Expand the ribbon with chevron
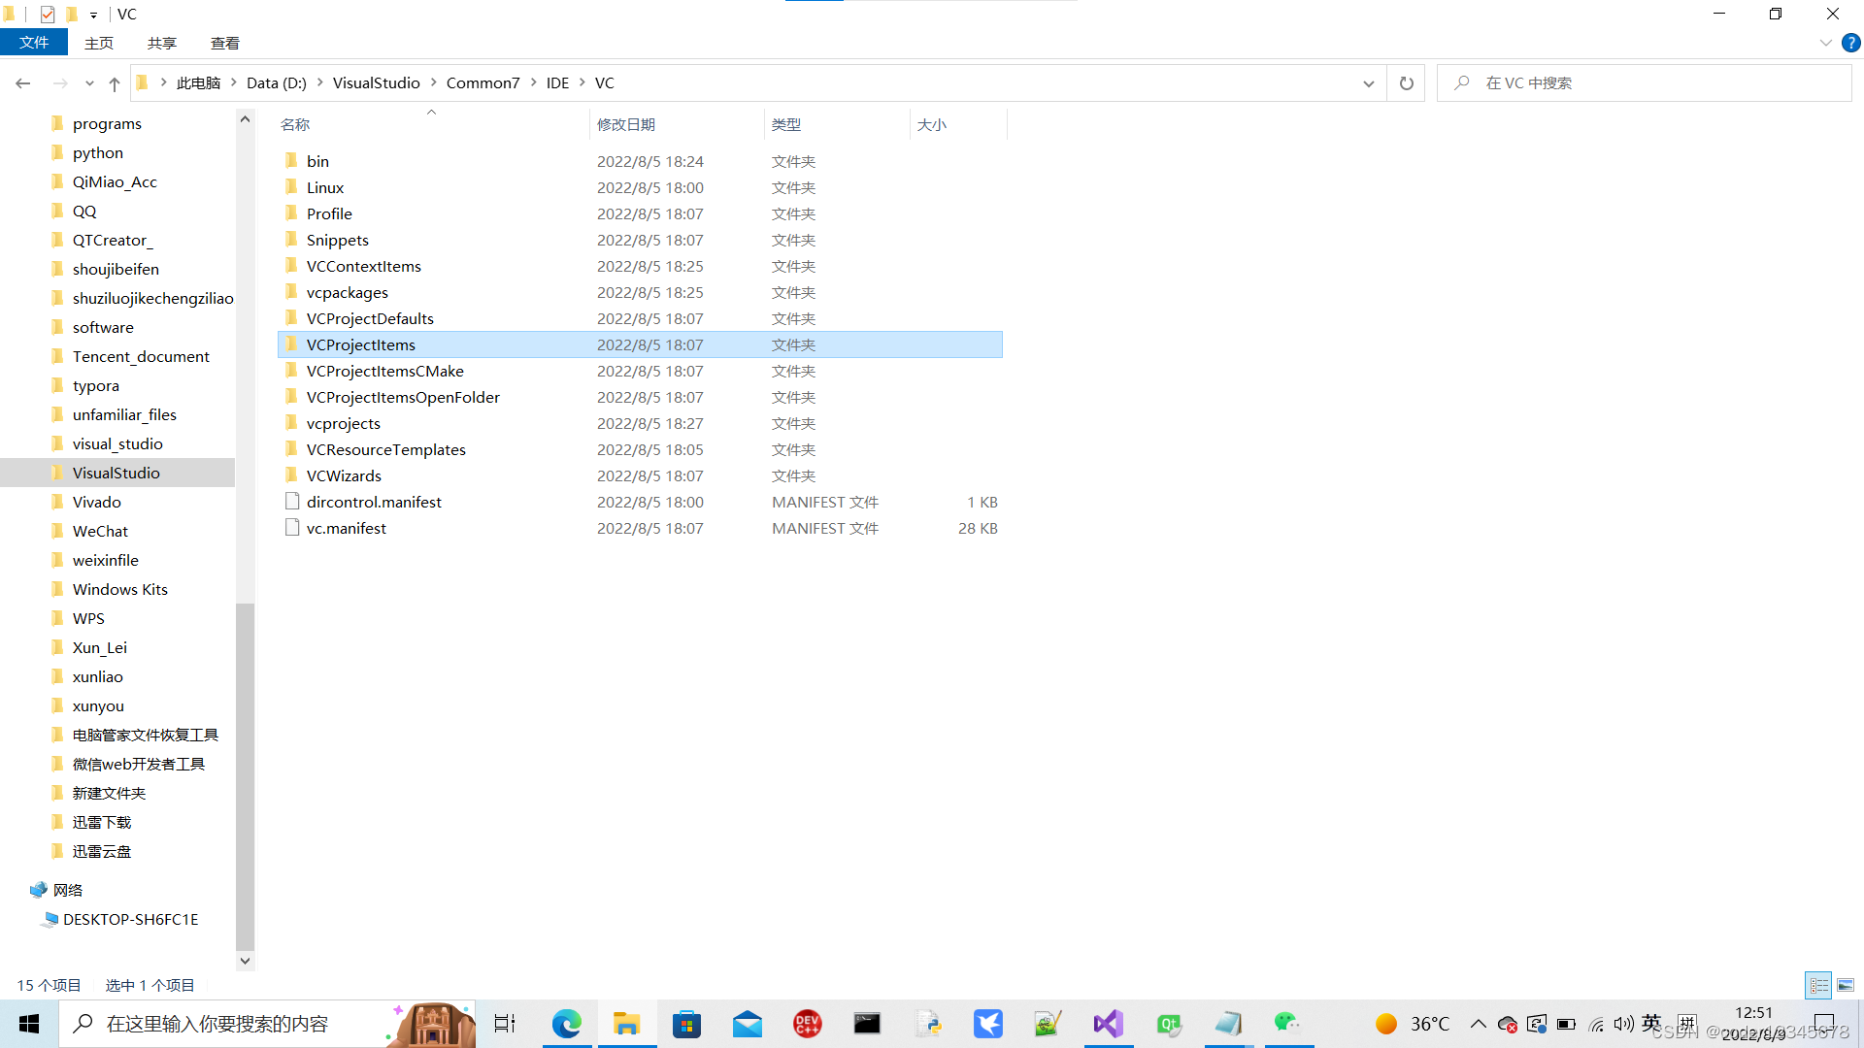 tap(1825, 43)
